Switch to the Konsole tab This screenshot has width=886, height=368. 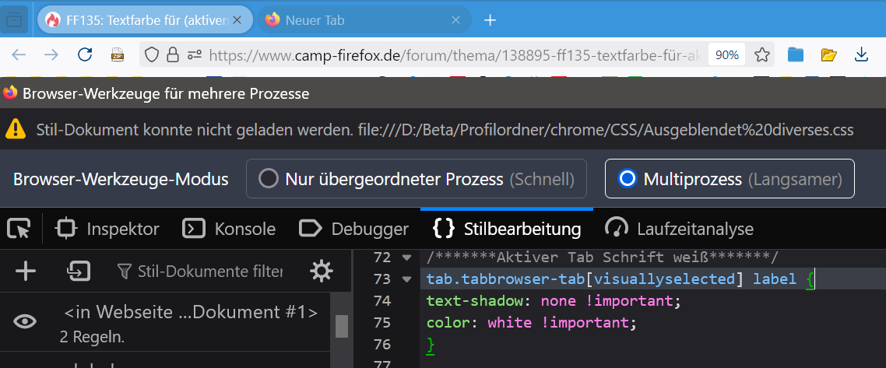(229, 229)
